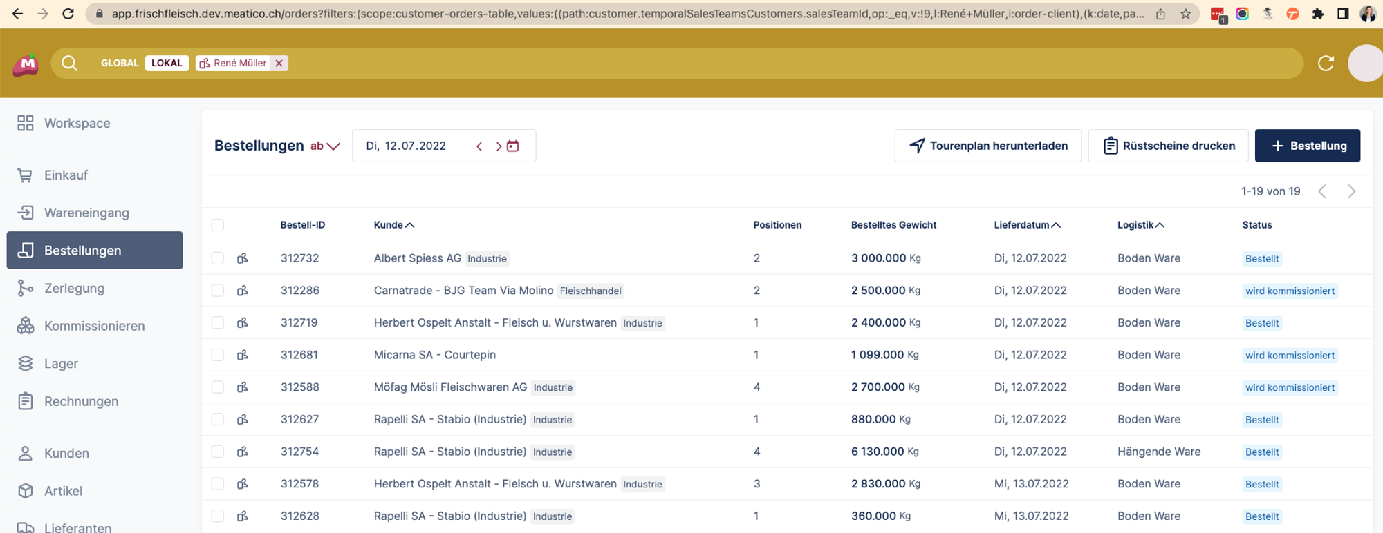Click the refresh icon in header
The width and height of the screenshot is (1383, 533).
pyautogui.click(x=1325, y=64)
